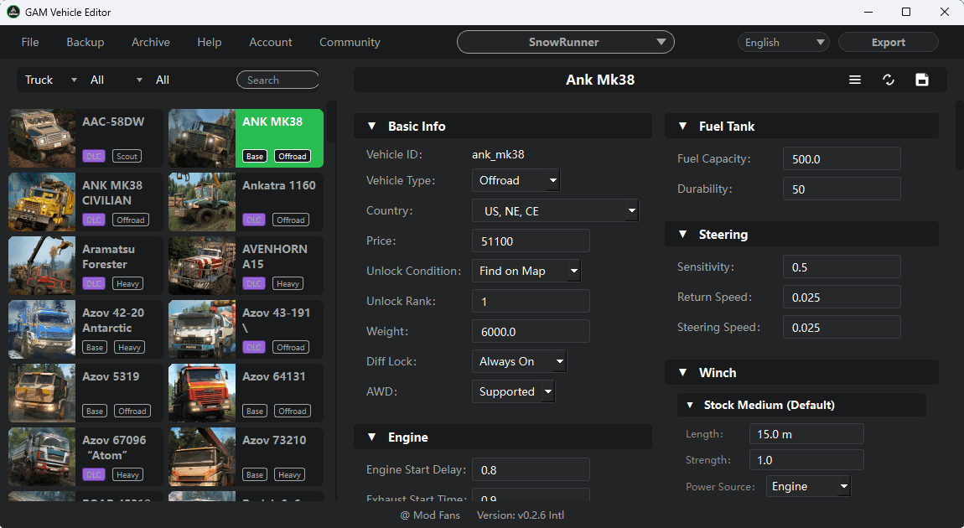Screen dimensions: 964x528
Task: Click the Fuel Capacity input field
Action: pyautogui.click(x=842, y=158)
